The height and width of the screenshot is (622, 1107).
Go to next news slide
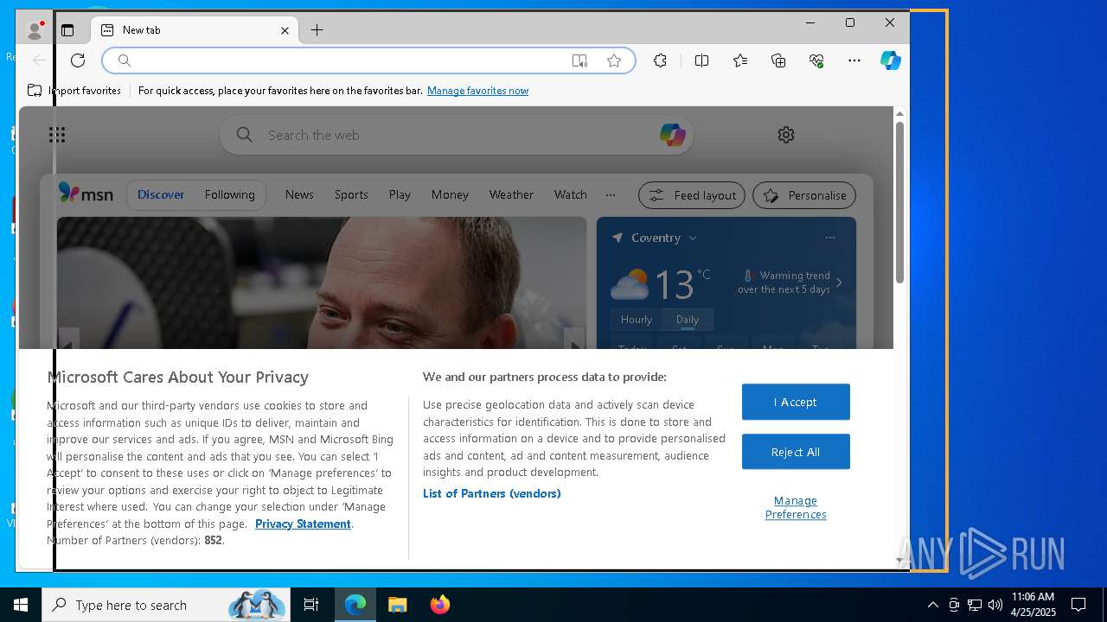coord(574,340)
